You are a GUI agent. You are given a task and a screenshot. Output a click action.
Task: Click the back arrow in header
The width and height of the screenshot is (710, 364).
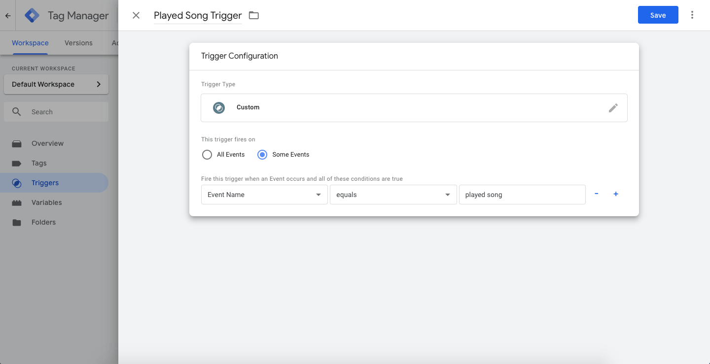pyautogui.click(x=8, y=16)
